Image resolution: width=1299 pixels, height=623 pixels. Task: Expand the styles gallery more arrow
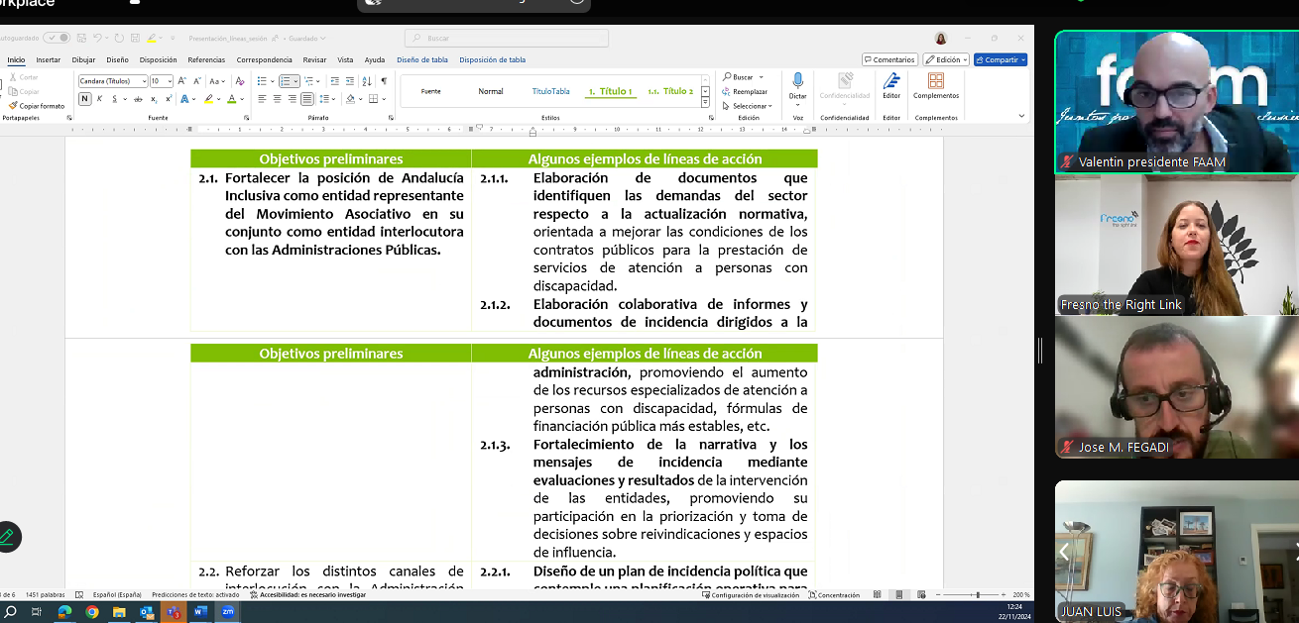705,103
